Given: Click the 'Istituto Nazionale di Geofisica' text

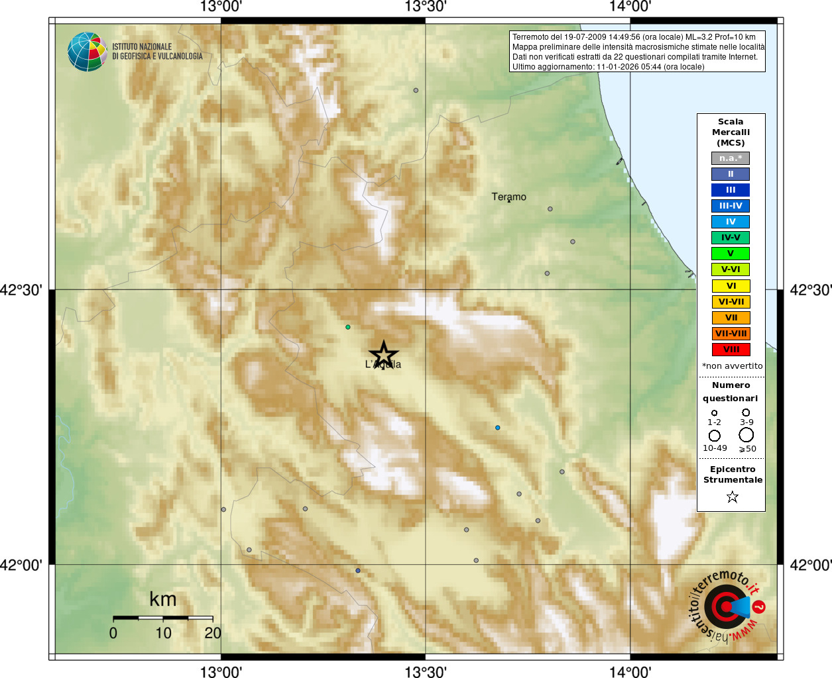Looking at the screenshot, I should coord(157,52).
